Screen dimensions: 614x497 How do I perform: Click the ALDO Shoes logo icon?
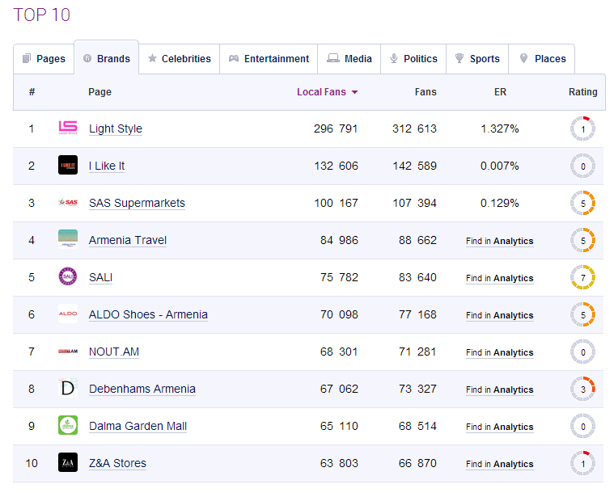(68, 314)
